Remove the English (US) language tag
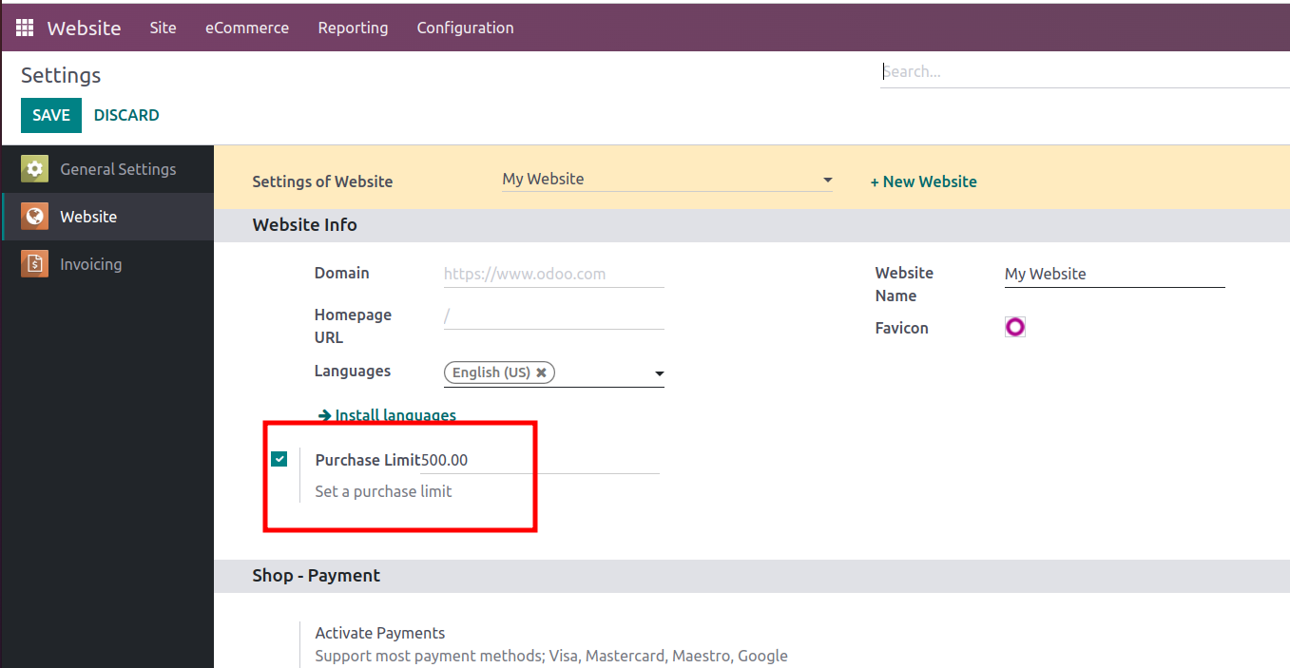1290x668 pixels. click(x=542, y=372)
